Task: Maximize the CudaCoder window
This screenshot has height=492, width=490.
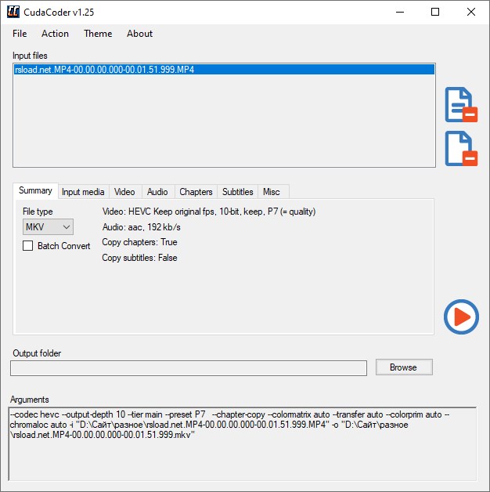Action: pos(435,12)
